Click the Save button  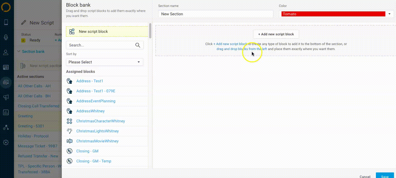click(385, 176)
